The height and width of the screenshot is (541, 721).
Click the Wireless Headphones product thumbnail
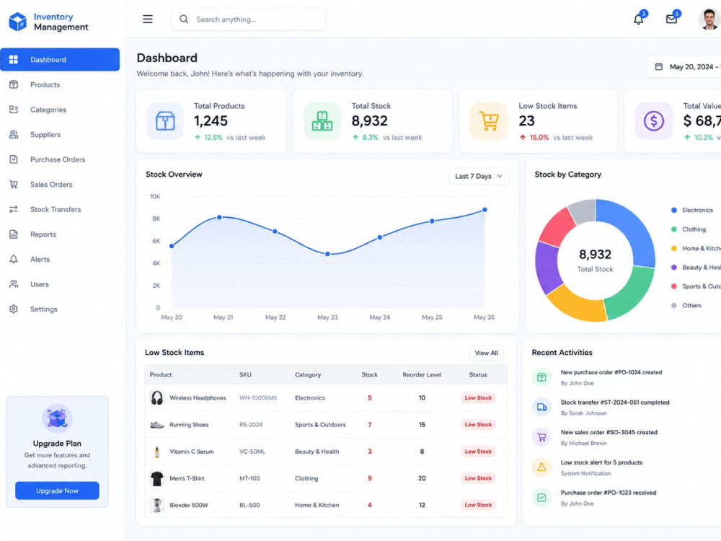click(x=157, y=398)
